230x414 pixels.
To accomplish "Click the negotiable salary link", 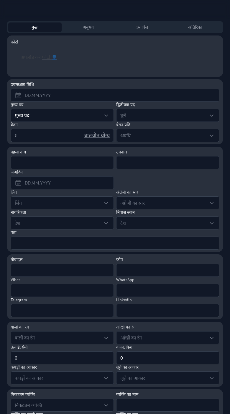I will 97,135.
